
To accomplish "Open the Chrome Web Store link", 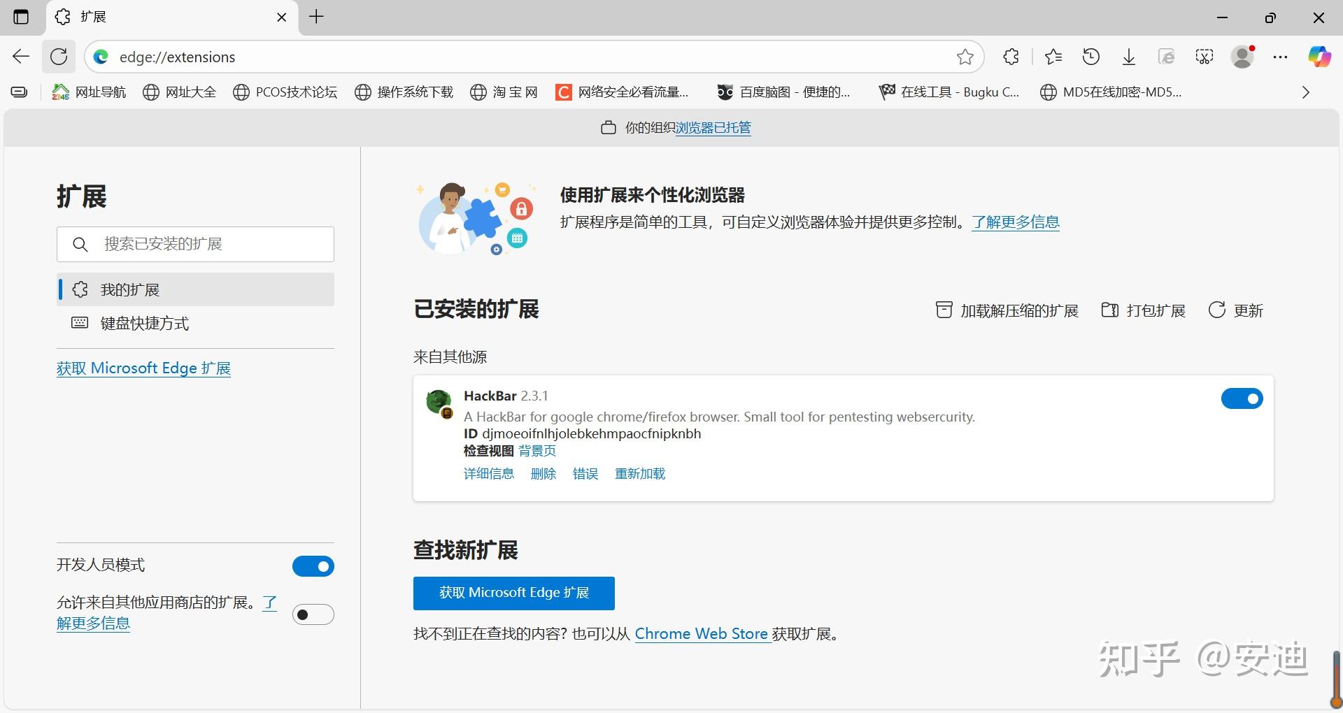I will (702, 634).
